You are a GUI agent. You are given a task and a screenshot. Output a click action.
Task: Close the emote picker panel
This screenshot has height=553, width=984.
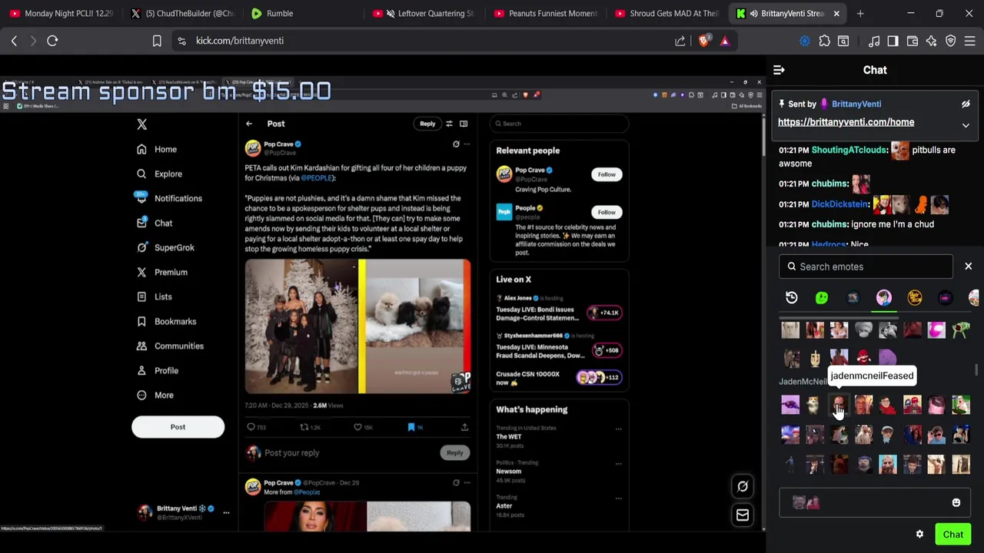968,267
